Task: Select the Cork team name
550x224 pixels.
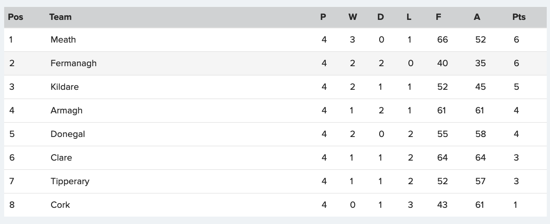Action: 60,205
